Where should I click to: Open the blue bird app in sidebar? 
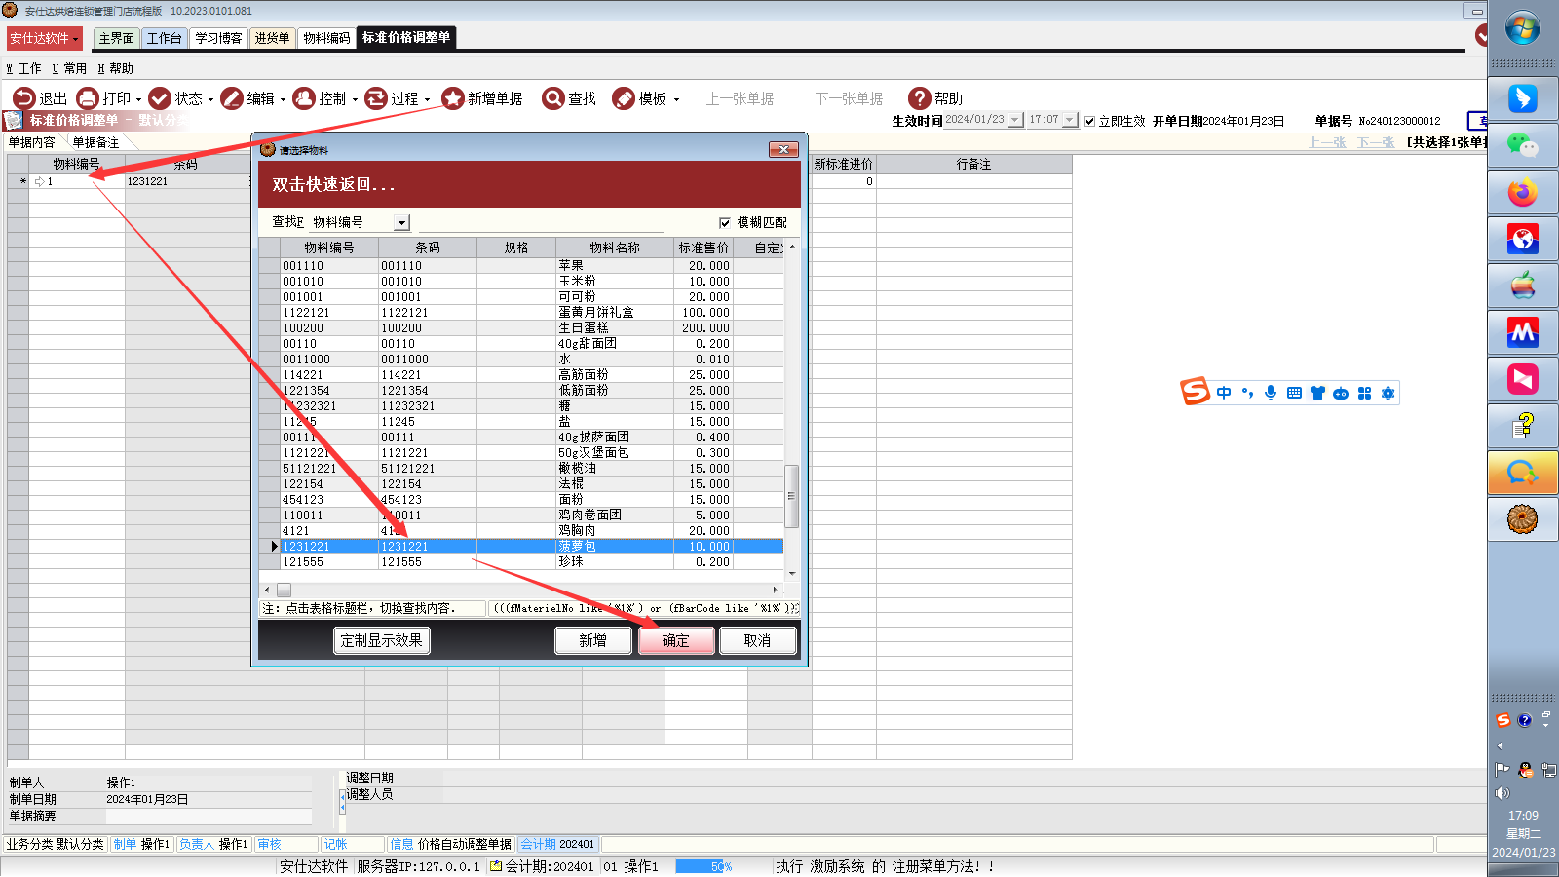tap(1522, 98)
